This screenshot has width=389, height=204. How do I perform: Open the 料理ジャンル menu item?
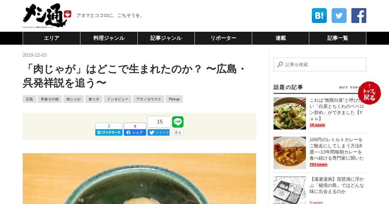[x=109, y=38]
